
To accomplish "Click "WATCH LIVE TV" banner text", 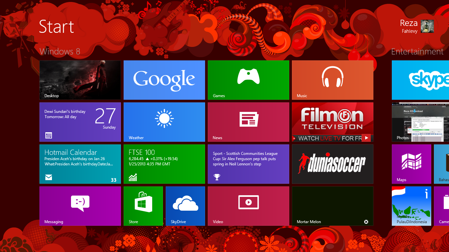I will click(x=319, y=138).
